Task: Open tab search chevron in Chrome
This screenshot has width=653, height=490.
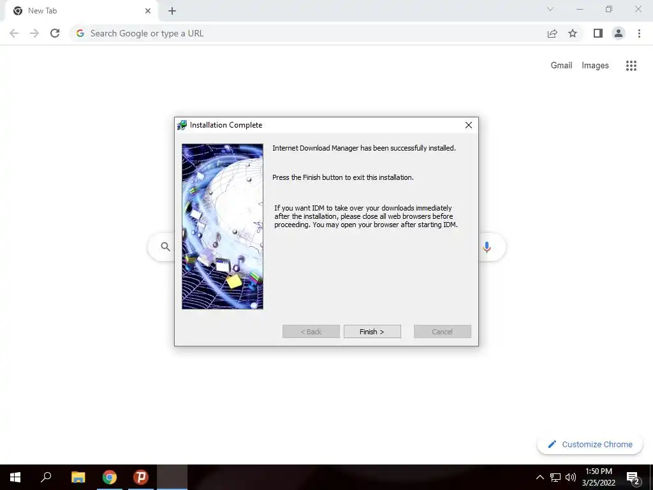Action: pos(550,9)
